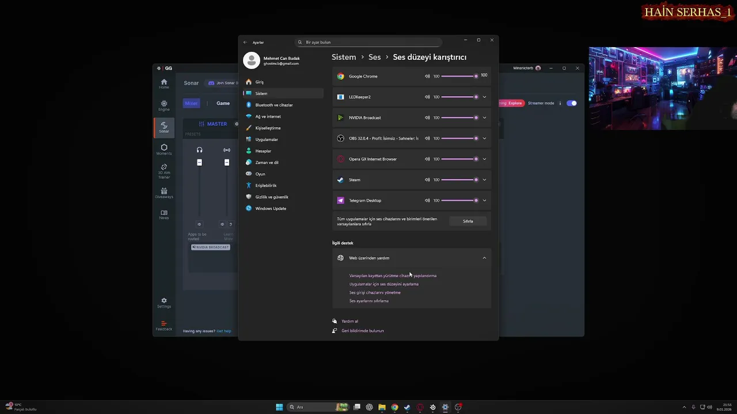The width and height of the screenshot is (737, 414).
Task: Expand NVIDIA Broadcast volume options
Action: [484, 117]
